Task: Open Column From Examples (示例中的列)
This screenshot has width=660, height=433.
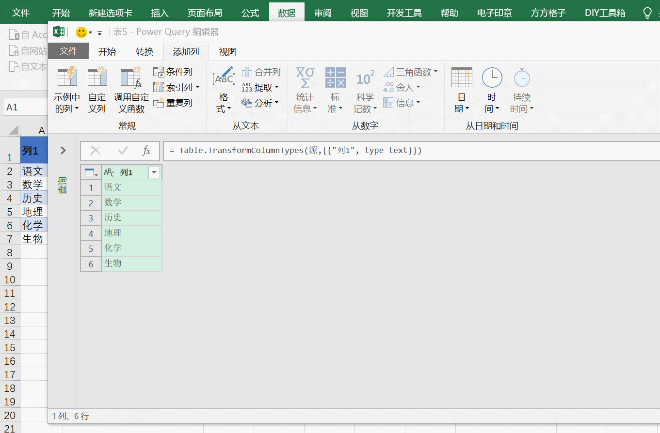Action: click(x=67, y=90)
